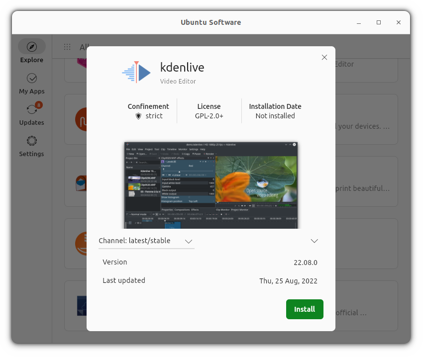Expand the channel details chevron on the right
Image resolution: width=423 pixels, height=357 pixels.
tap(314, 241)
